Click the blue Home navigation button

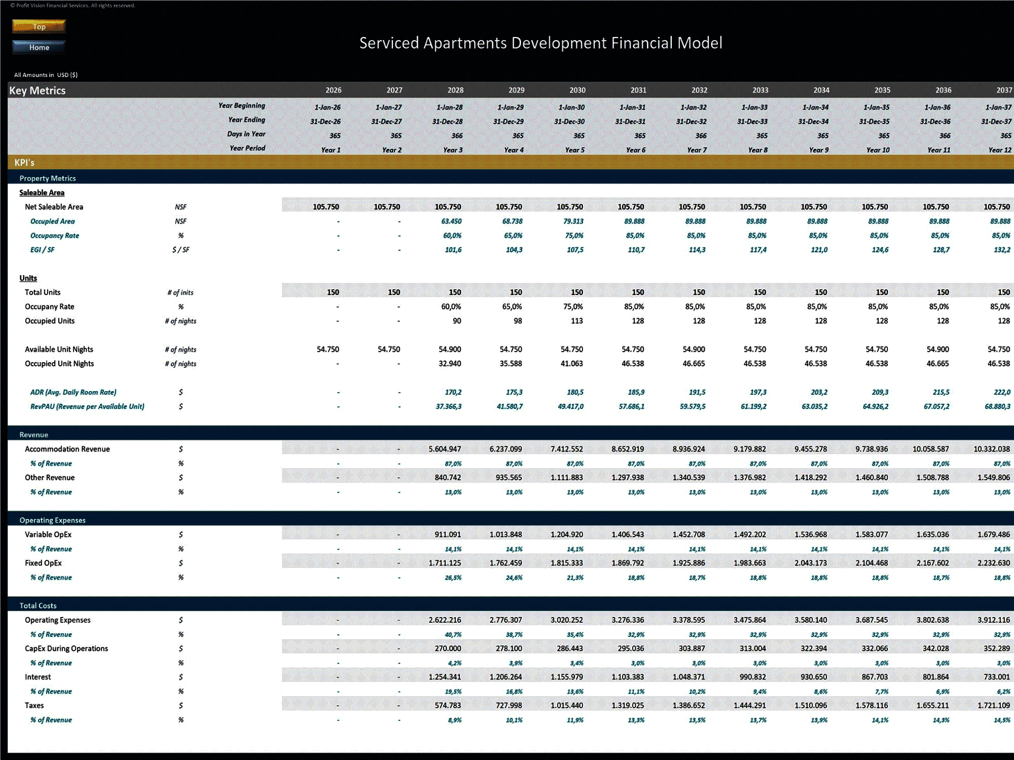[x=39, y=47]
